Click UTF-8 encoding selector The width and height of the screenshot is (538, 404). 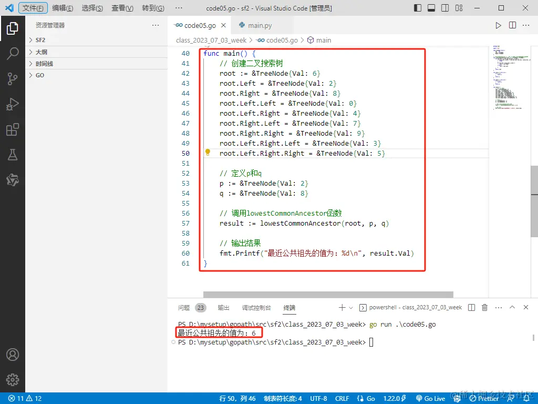(x=318, y=399)
